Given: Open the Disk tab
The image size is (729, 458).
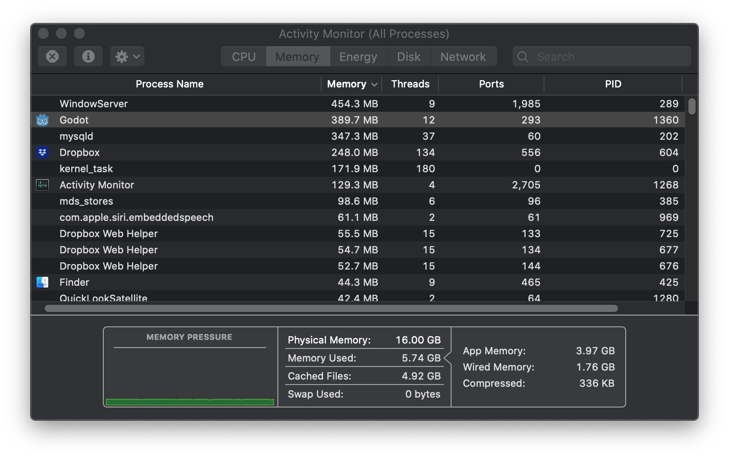Looking at the screenshot, I should pos(408,56).
